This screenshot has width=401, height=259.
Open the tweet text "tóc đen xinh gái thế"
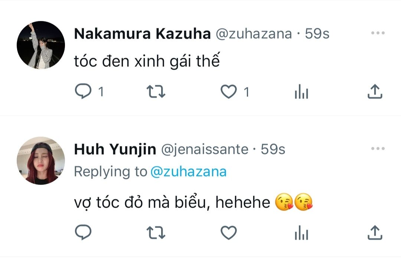tap(147, 62)
